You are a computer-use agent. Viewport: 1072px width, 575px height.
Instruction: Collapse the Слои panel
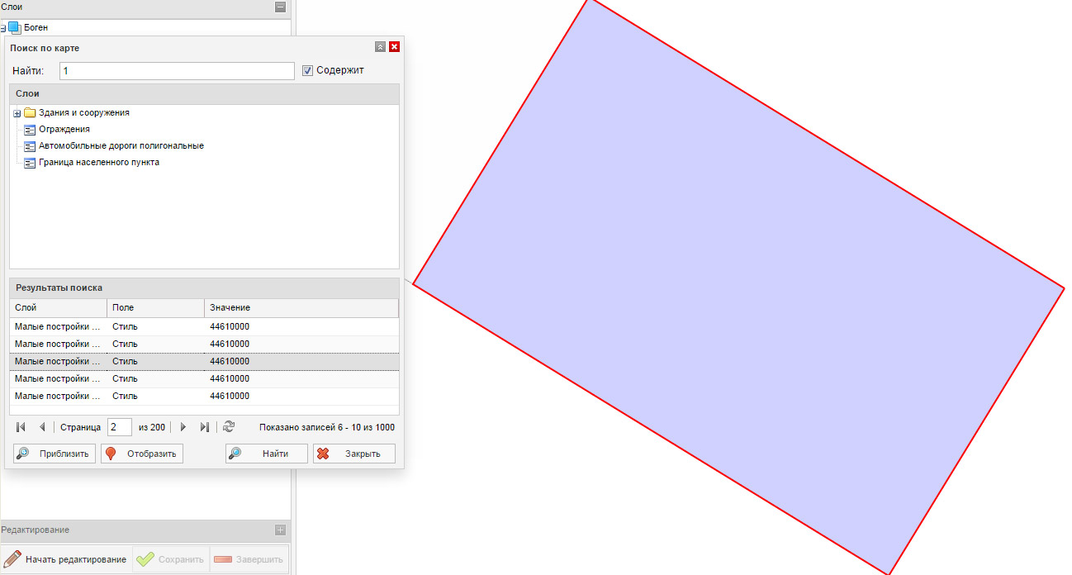(x=280, y=7)
